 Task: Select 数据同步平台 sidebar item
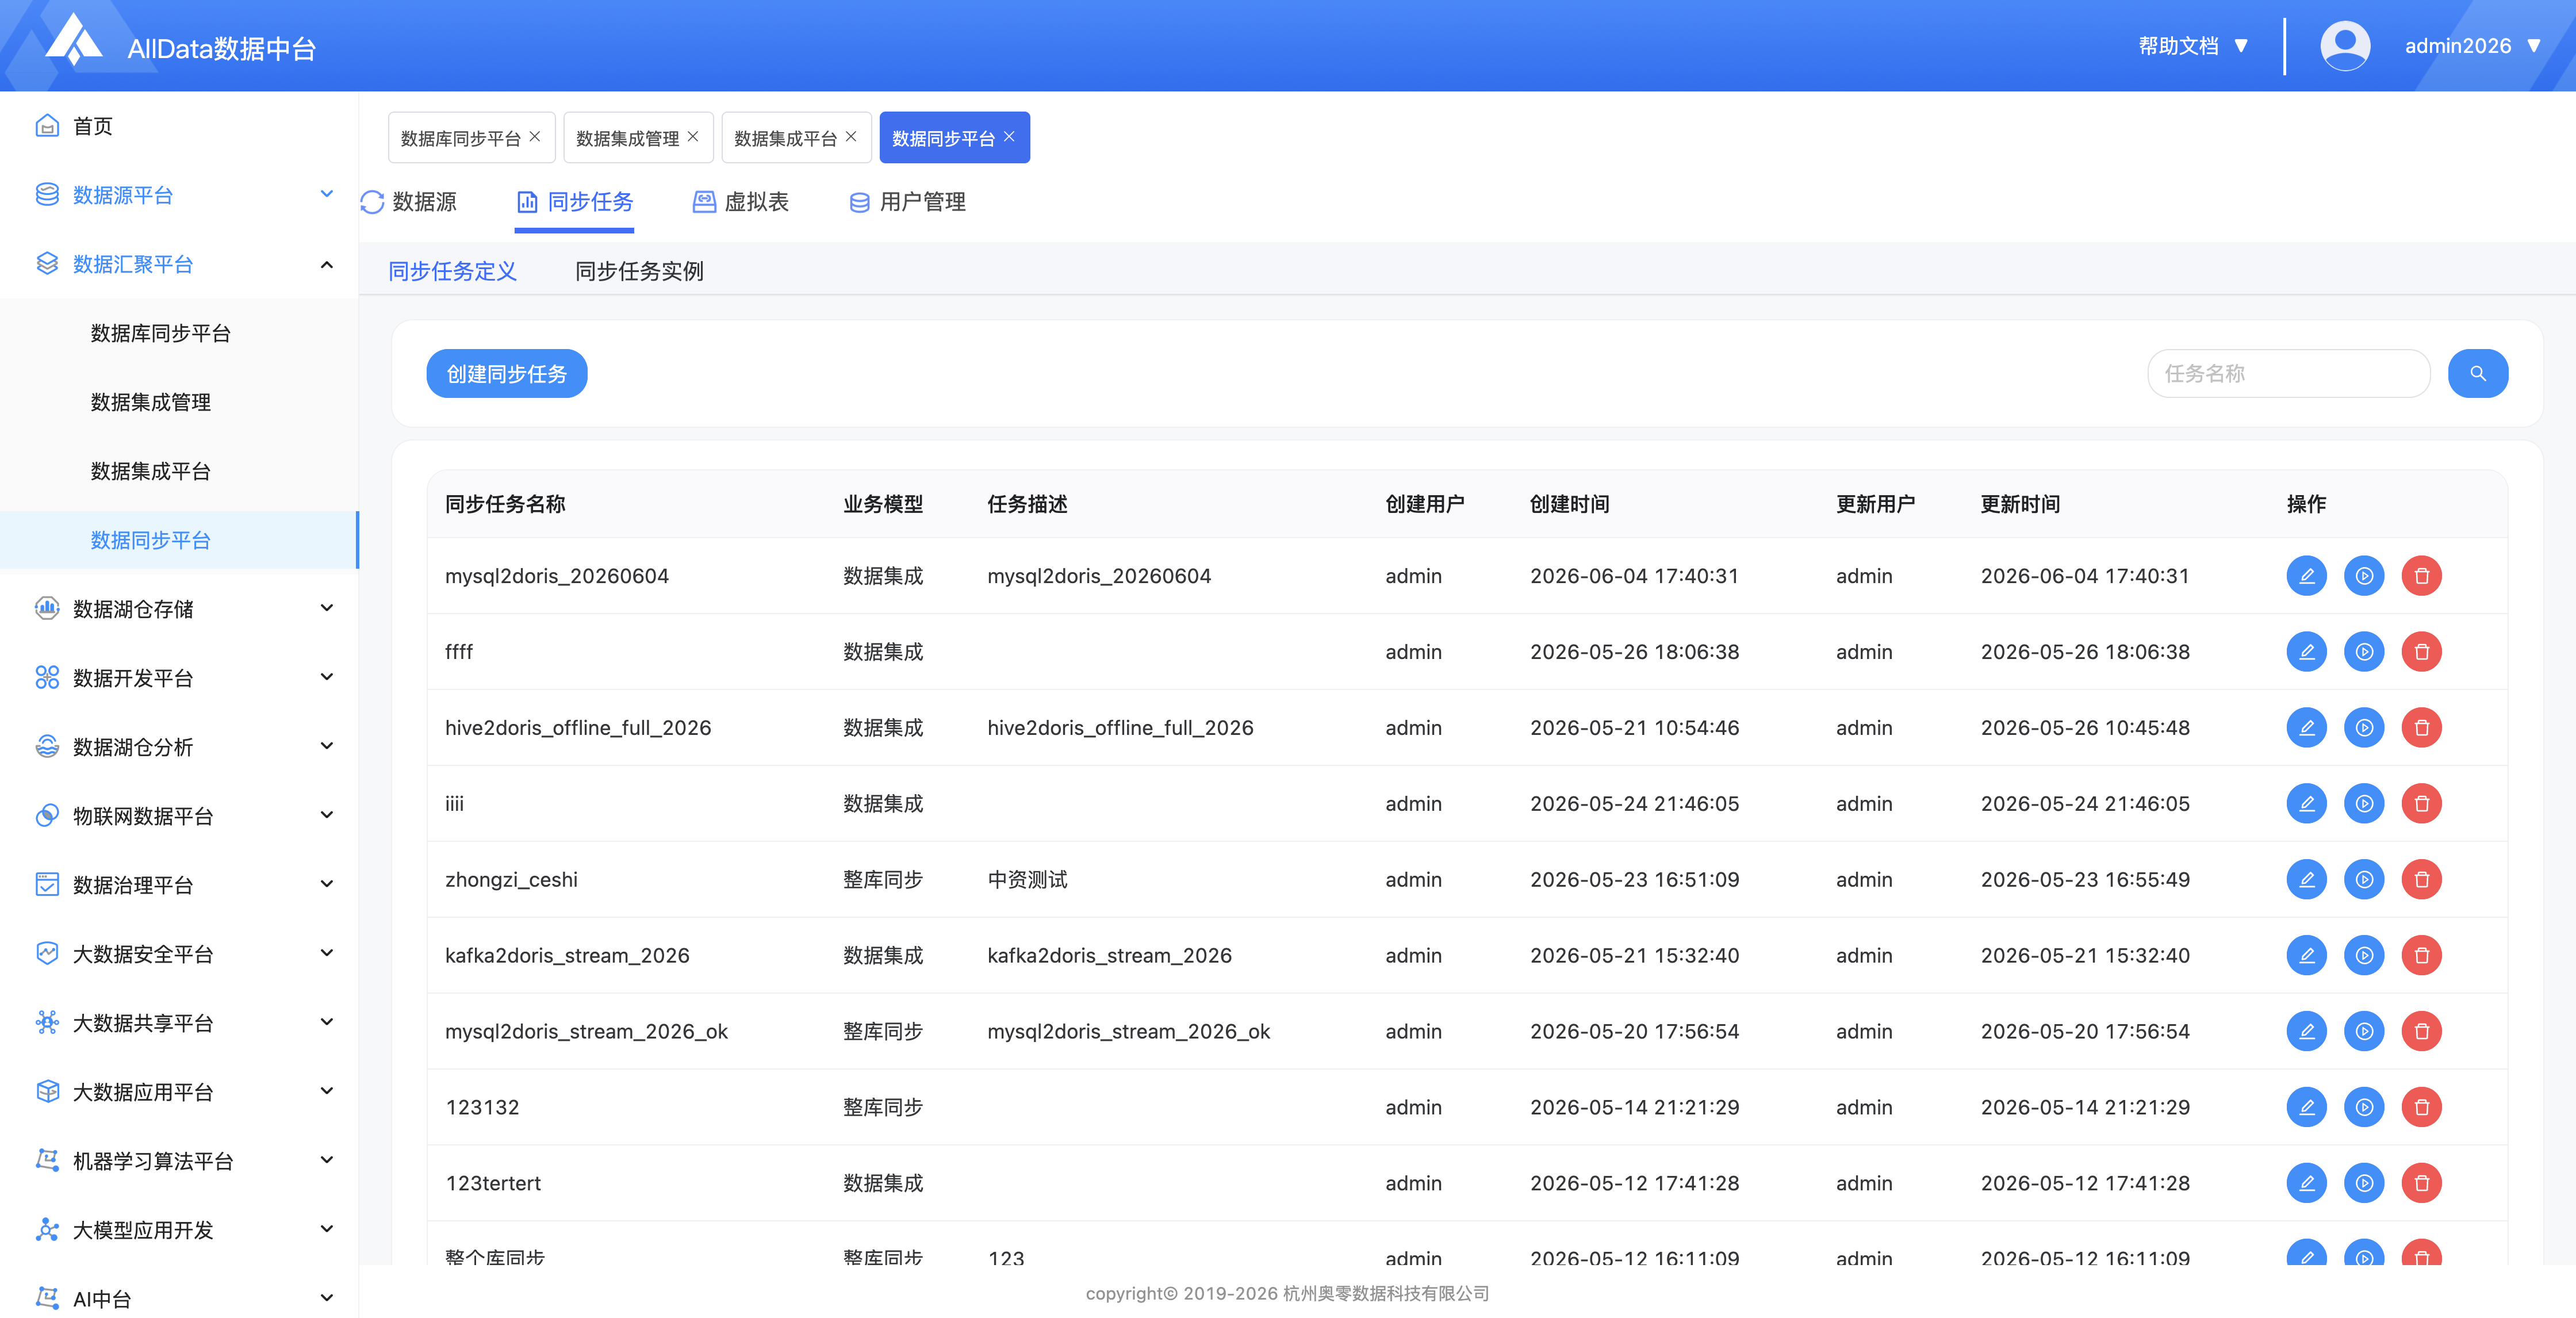[x=179, y=540]
